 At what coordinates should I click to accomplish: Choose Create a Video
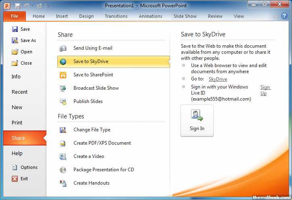coord(88,156)
